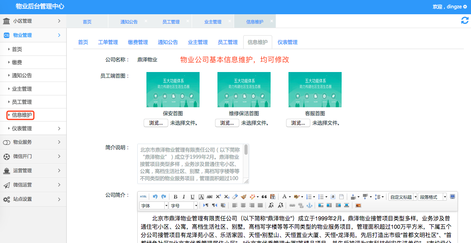
Task: Toggle bold formatting in the editor
Action: tap(175, 197)
